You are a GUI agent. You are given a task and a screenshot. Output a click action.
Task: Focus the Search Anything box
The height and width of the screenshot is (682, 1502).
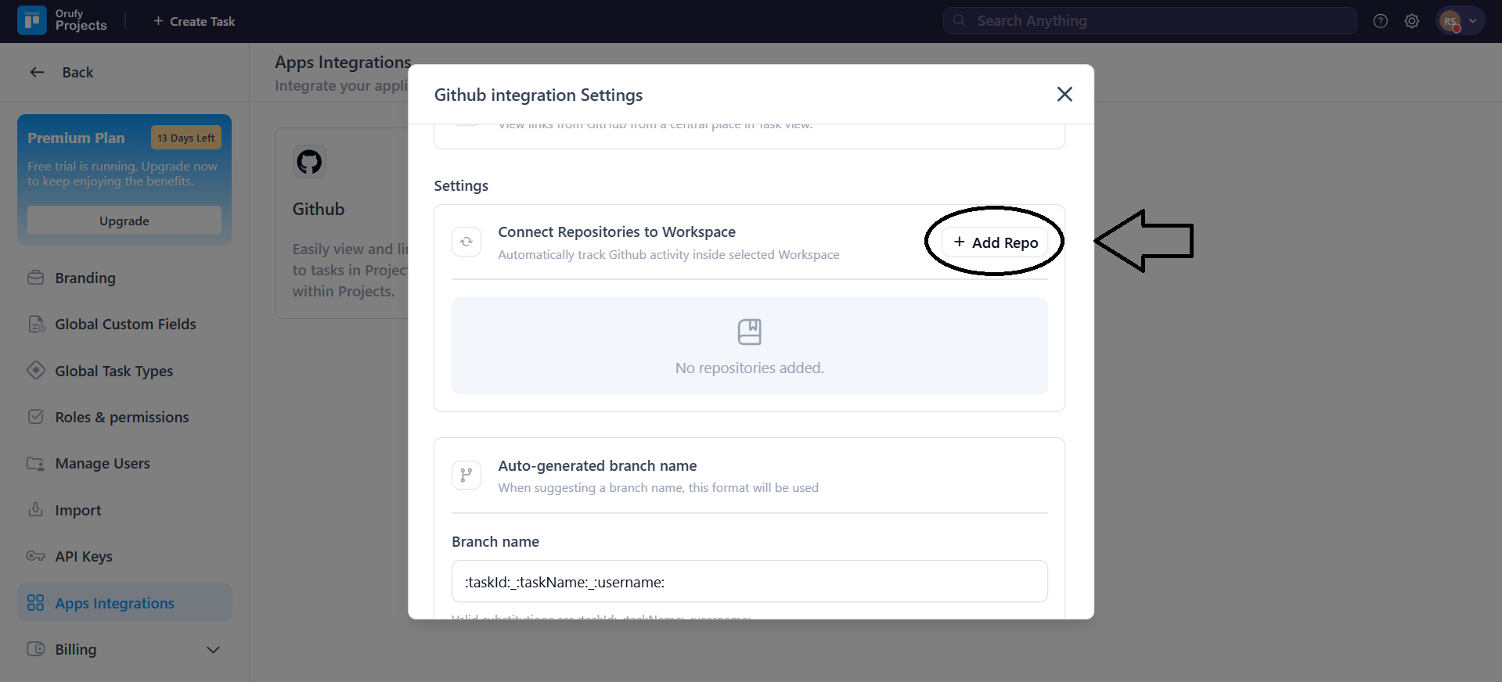(x=1149, y=21)
